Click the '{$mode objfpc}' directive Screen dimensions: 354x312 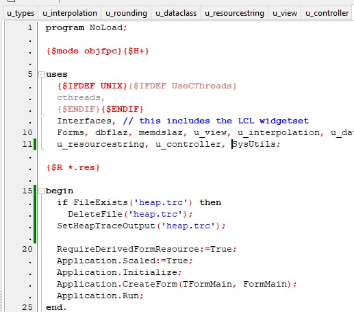coord(84,51)
